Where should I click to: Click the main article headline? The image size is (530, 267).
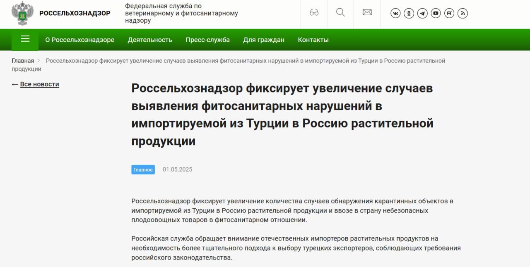pyautogui.click(x=282, y=114)
